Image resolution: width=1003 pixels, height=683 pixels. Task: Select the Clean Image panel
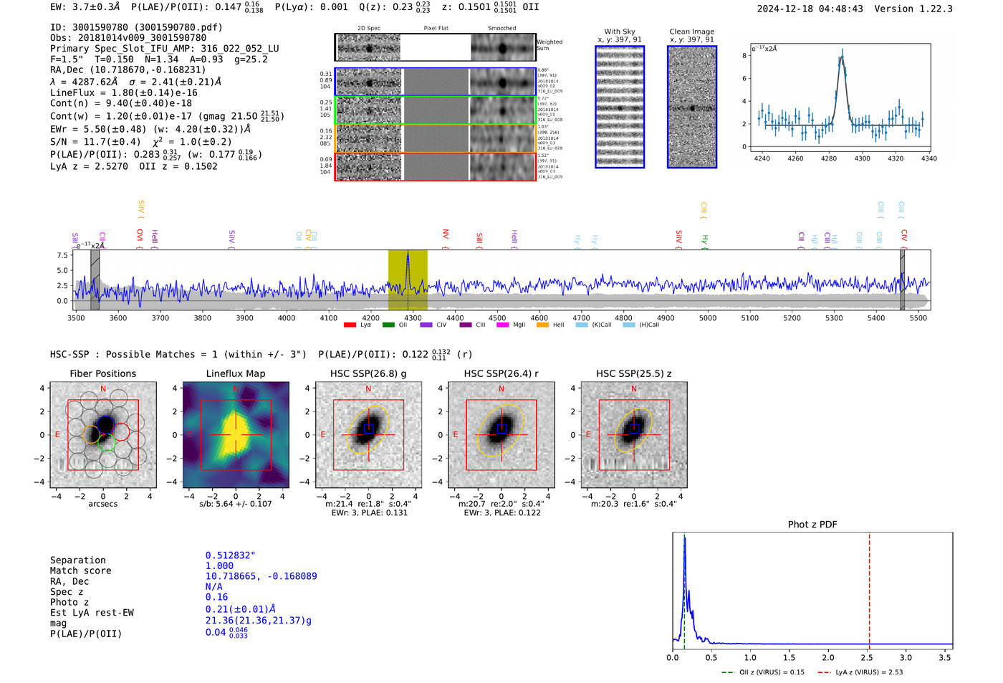(x=692, y=107)
